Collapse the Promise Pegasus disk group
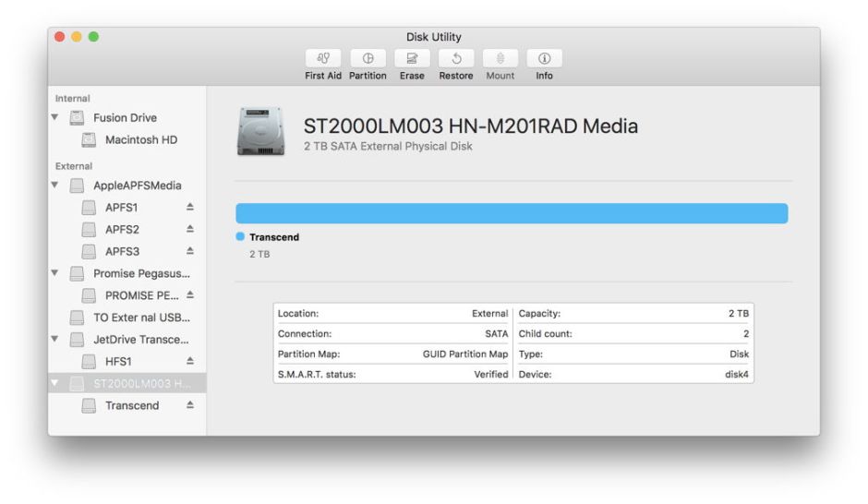868x504 pixels. pyautogui.click(x=55, y=273)
